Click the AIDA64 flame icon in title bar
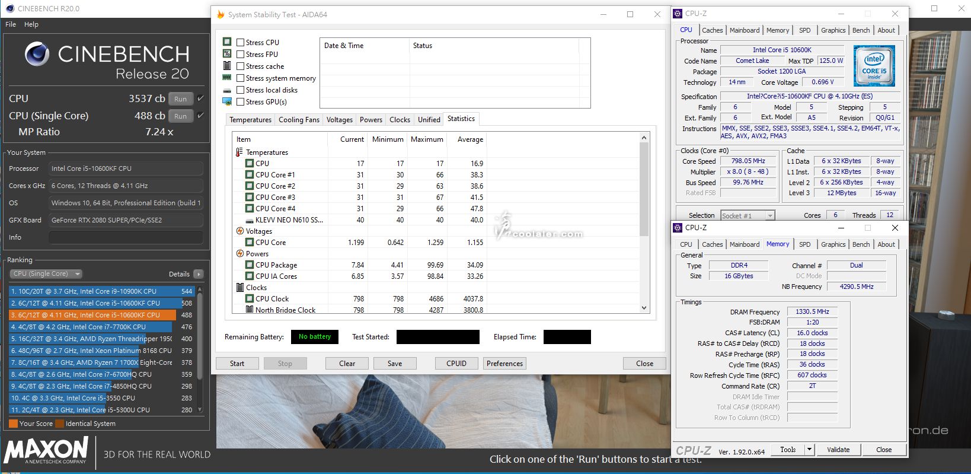 (x=221, y=14)
